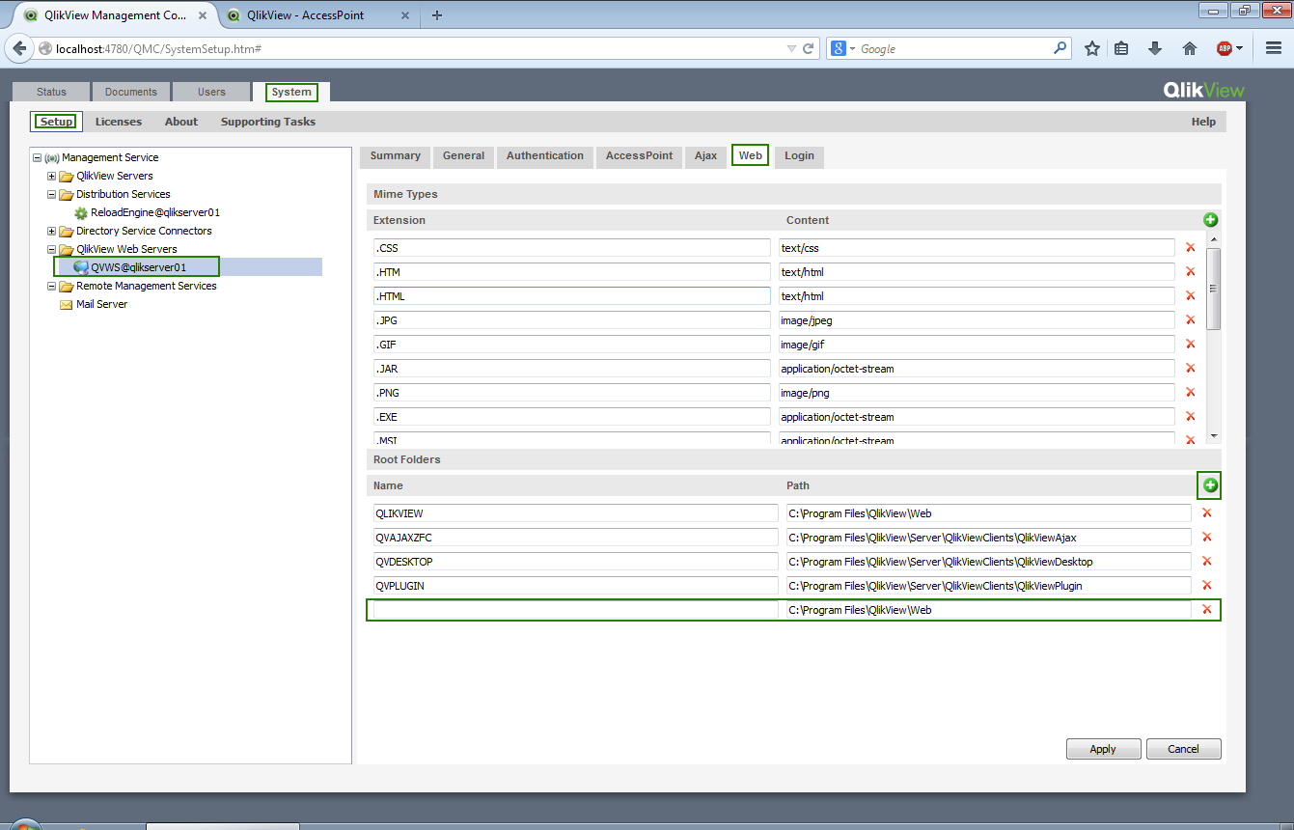Open the browser hamburger menu

tap(1273, 48)
